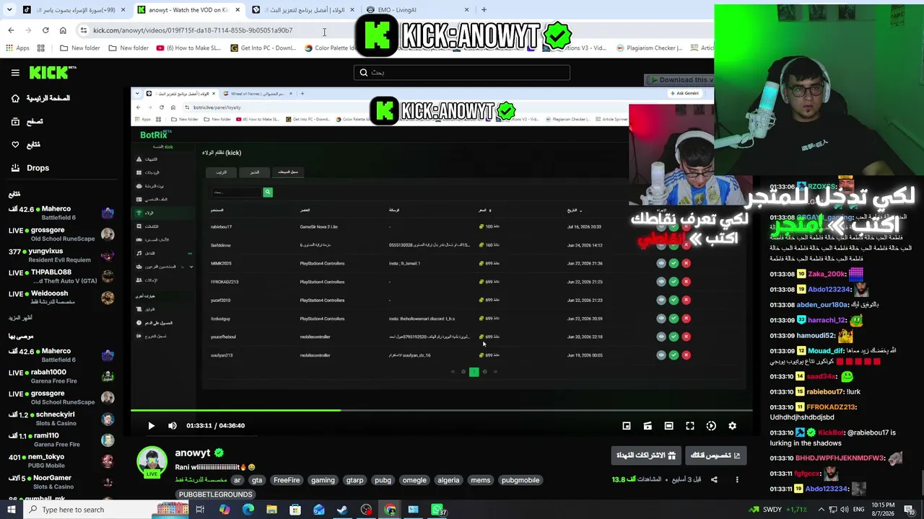Focus the Kick search field
Screen dimensions: 924x519
pos(462,72)
